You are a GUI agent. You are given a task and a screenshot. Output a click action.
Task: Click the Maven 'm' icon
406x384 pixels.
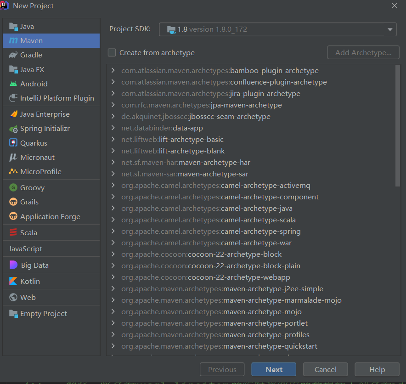point(13,41)
